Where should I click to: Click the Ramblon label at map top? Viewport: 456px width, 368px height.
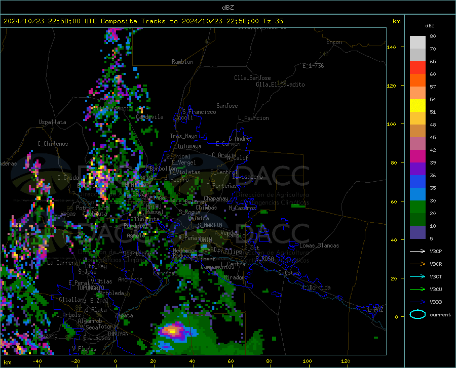(182, 62)
